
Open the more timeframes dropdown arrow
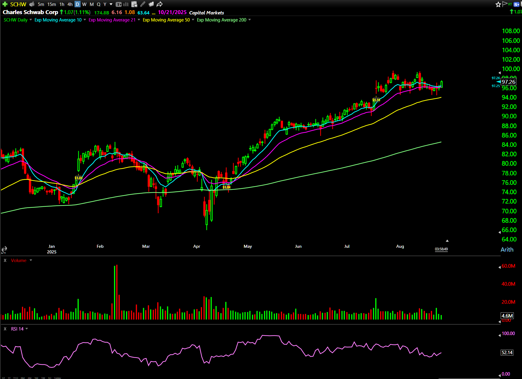point(111,4)
